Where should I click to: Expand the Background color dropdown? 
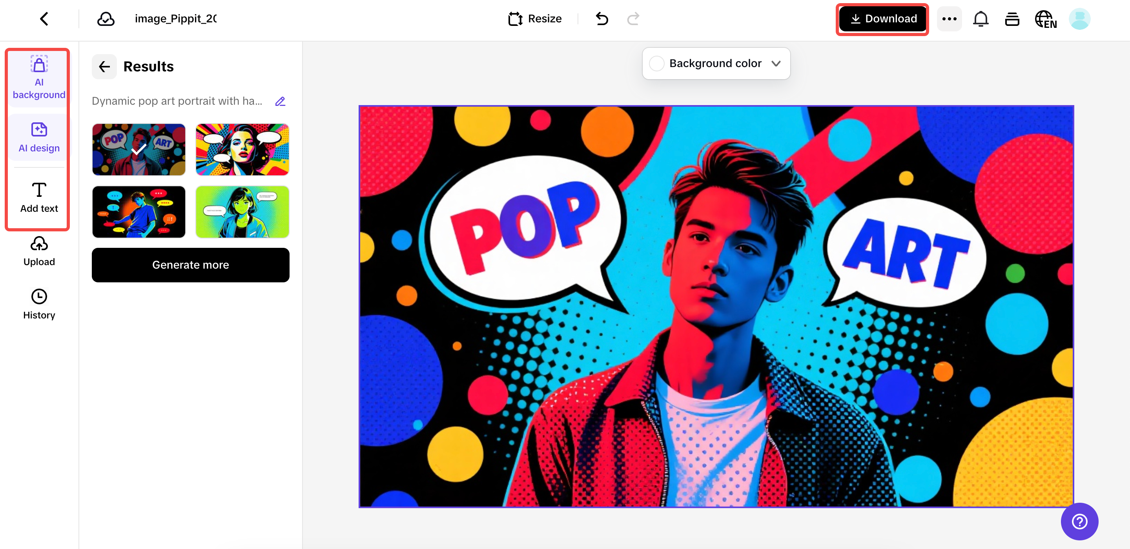pos(776,63)
